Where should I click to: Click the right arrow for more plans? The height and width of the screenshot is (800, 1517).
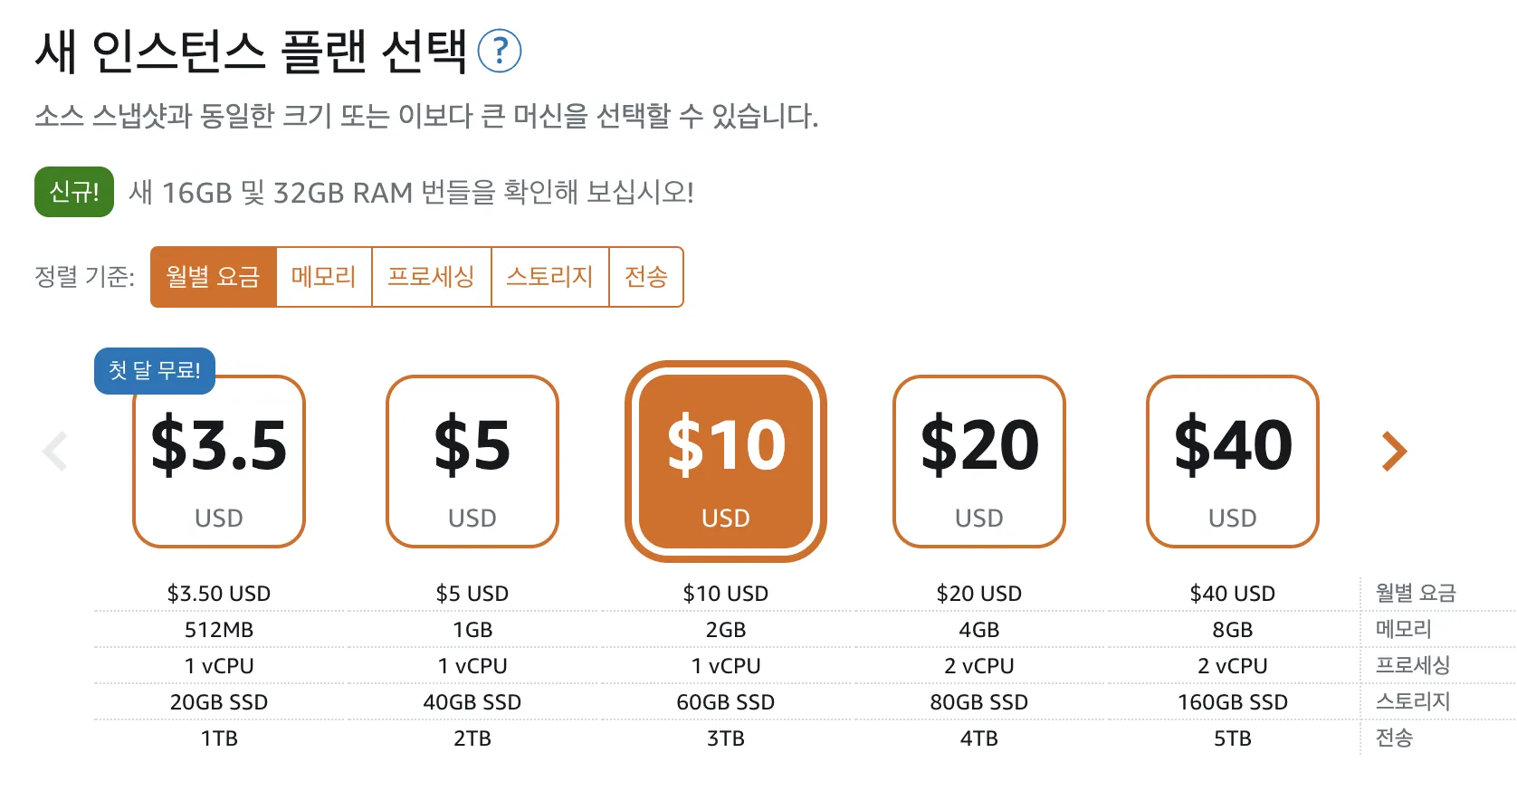(1394, 451)
